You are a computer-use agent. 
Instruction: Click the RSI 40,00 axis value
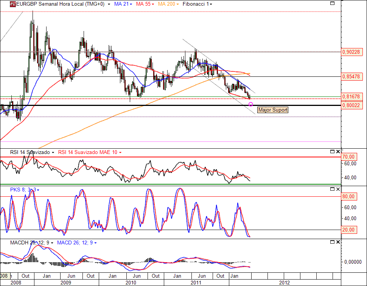coord(350,178)
